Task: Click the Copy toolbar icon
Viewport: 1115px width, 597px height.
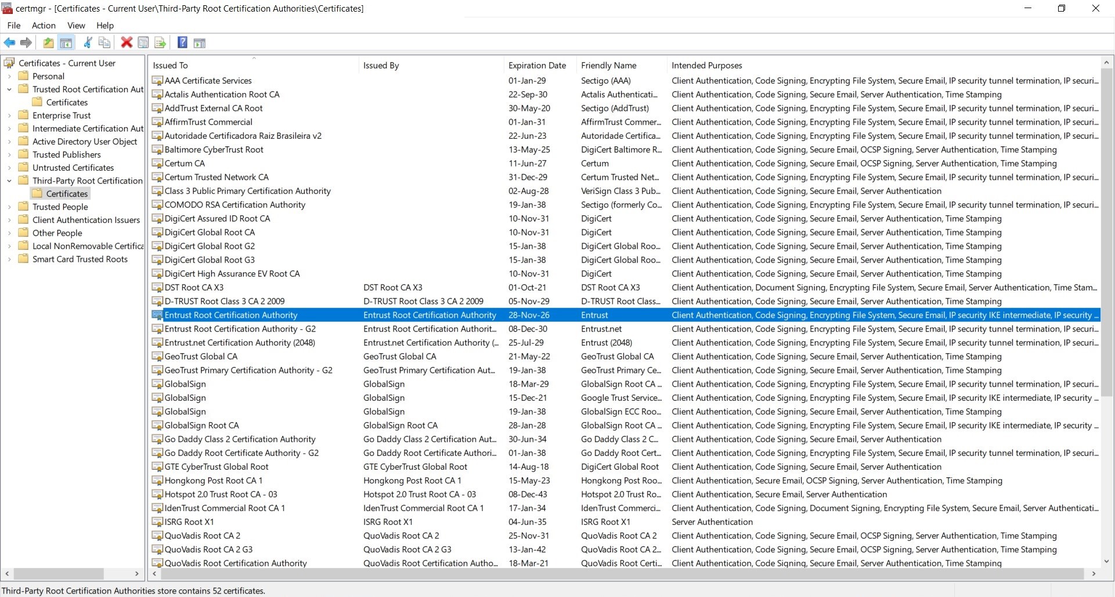Action: click(x=104, y=42)
